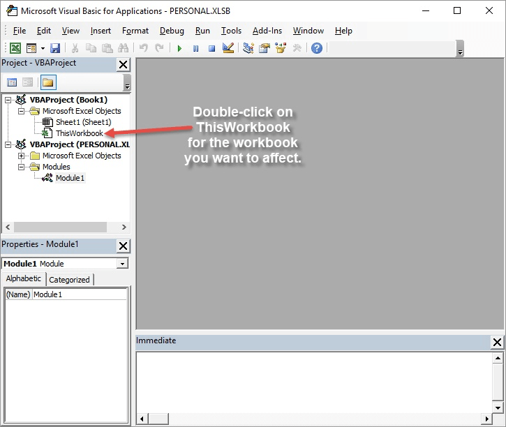Screen dimensions: 506x427
Task: Collapse the VBAProject (PERSONAL.XLSB) node
Action: [x=8, y=144]
